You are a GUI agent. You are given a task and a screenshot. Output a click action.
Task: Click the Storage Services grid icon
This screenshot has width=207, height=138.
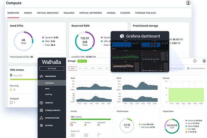click(x=41, y=110)
